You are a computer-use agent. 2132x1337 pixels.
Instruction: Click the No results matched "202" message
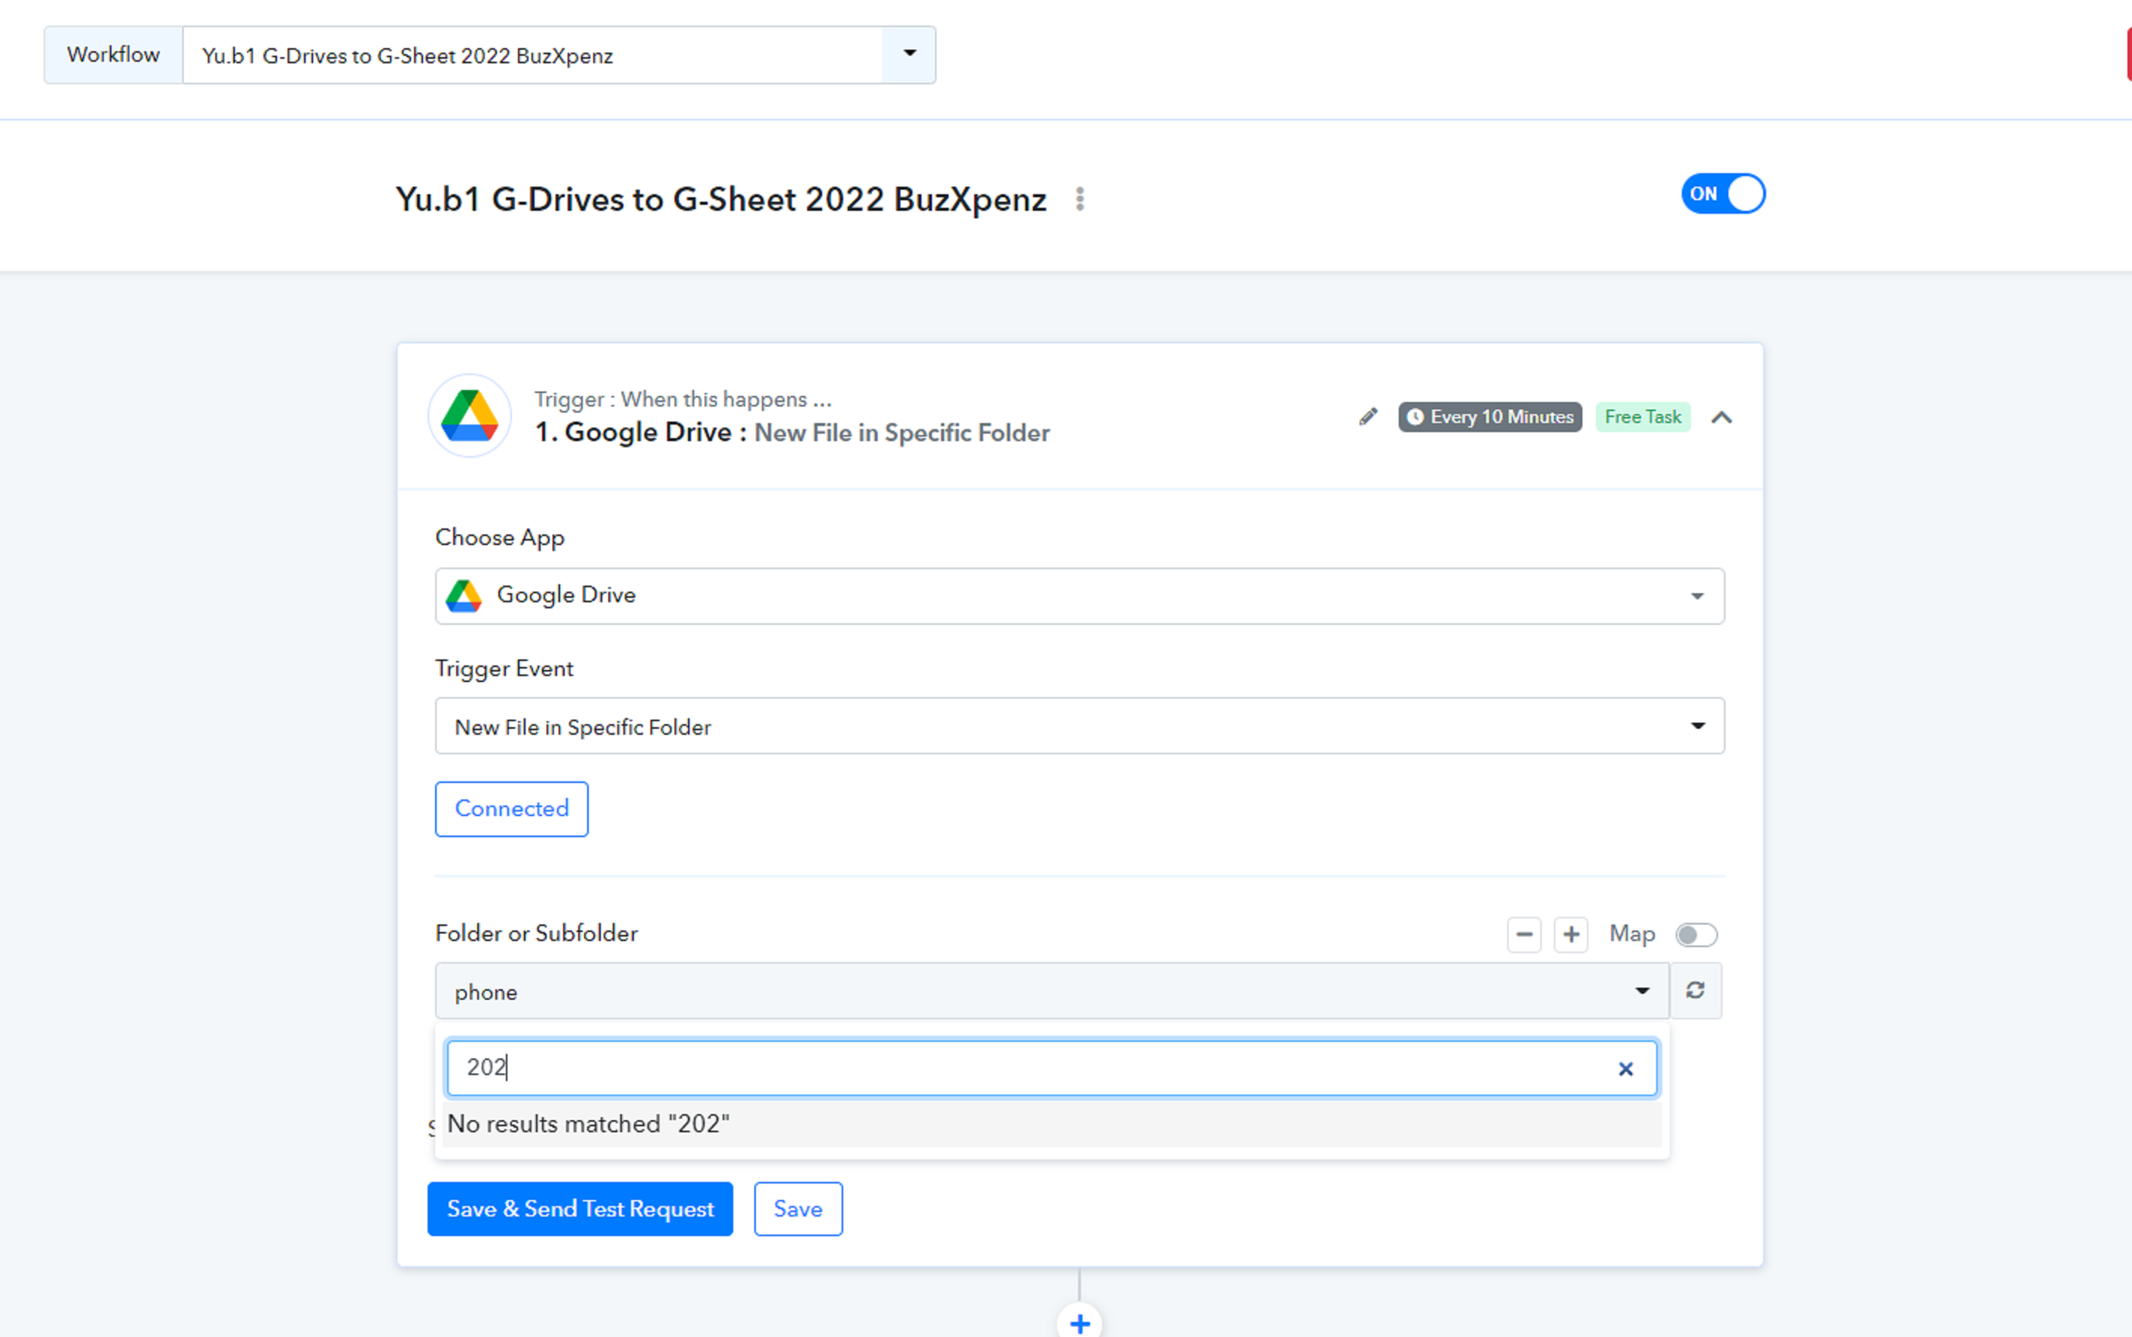[1052, 1124]
